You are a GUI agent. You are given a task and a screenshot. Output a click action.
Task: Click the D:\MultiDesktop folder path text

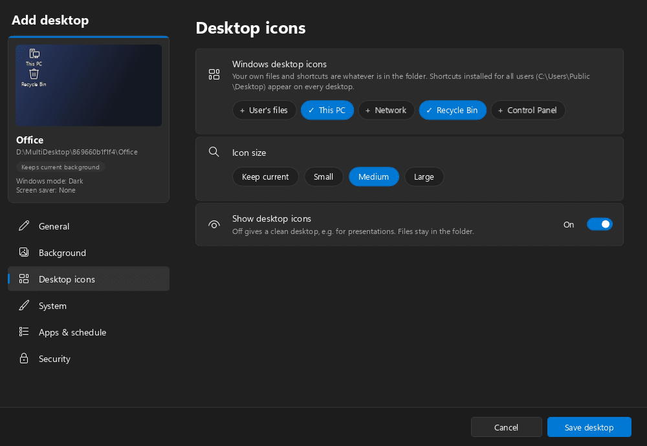77,152
